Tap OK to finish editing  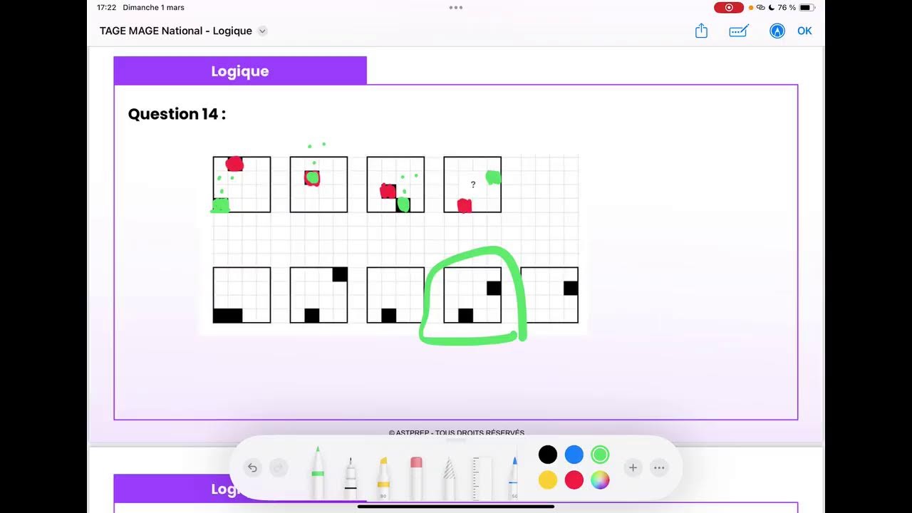(x=804, y=31)
